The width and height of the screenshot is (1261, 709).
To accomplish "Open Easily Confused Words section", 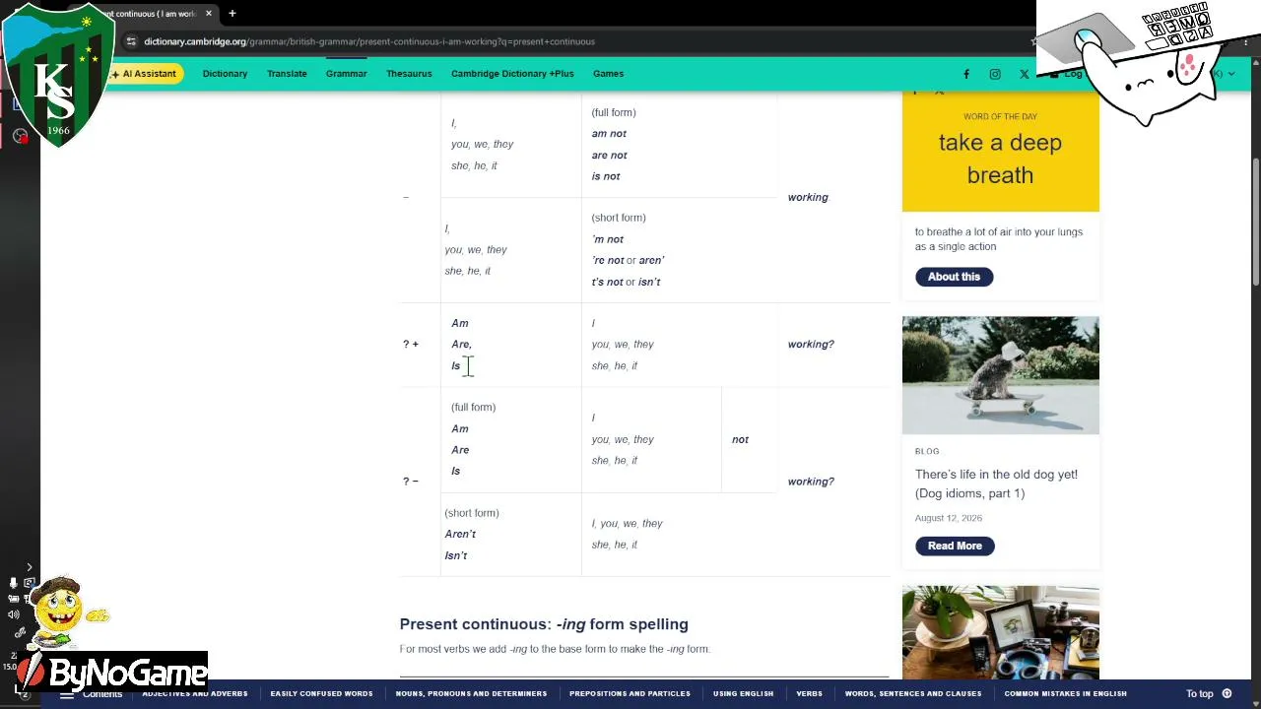I will pyautogui.click(x=321, y=693).
